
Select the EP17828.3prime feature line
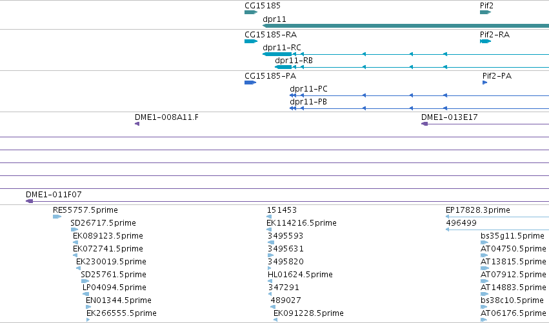(x=497, y=217)
